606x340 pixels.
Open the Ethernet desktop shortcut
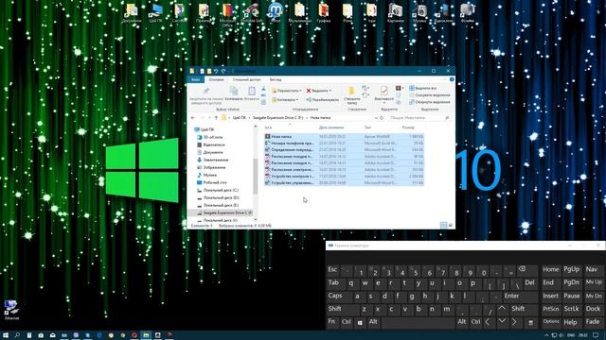pos(11,310)
